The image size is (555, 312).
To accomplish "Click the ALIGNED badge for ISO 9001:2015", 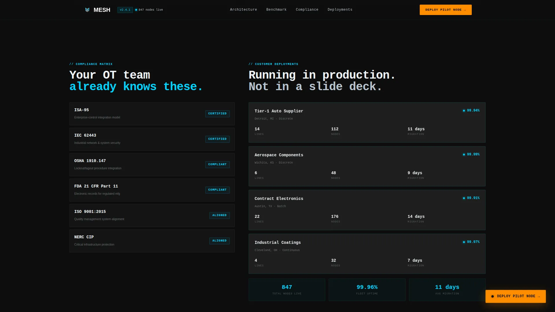I will pyautogui.click(x=219, y=215).
